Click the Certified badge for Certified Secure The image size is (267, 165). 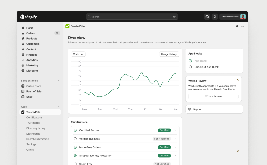click(x=164, y=130)
